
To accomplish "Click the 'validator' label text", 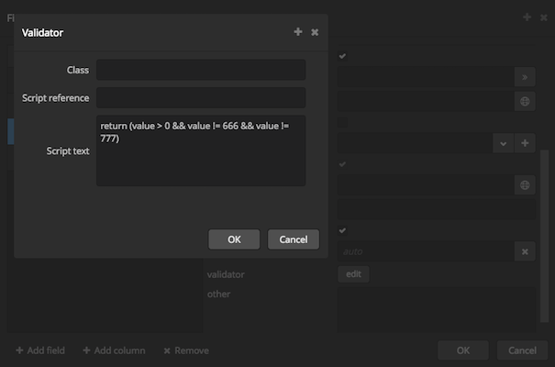I will click(226, 274).
